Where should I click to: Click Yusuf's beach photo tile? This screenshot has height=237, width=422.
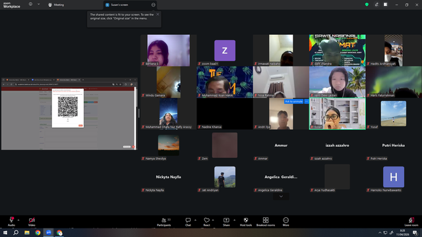point(394,114)
